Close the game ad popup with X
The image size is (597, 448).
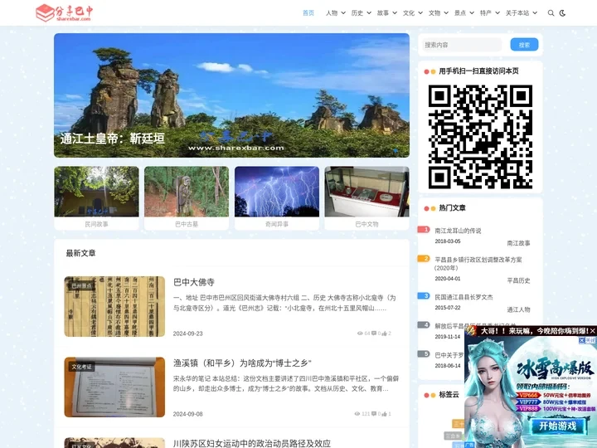tap(593, 331)
